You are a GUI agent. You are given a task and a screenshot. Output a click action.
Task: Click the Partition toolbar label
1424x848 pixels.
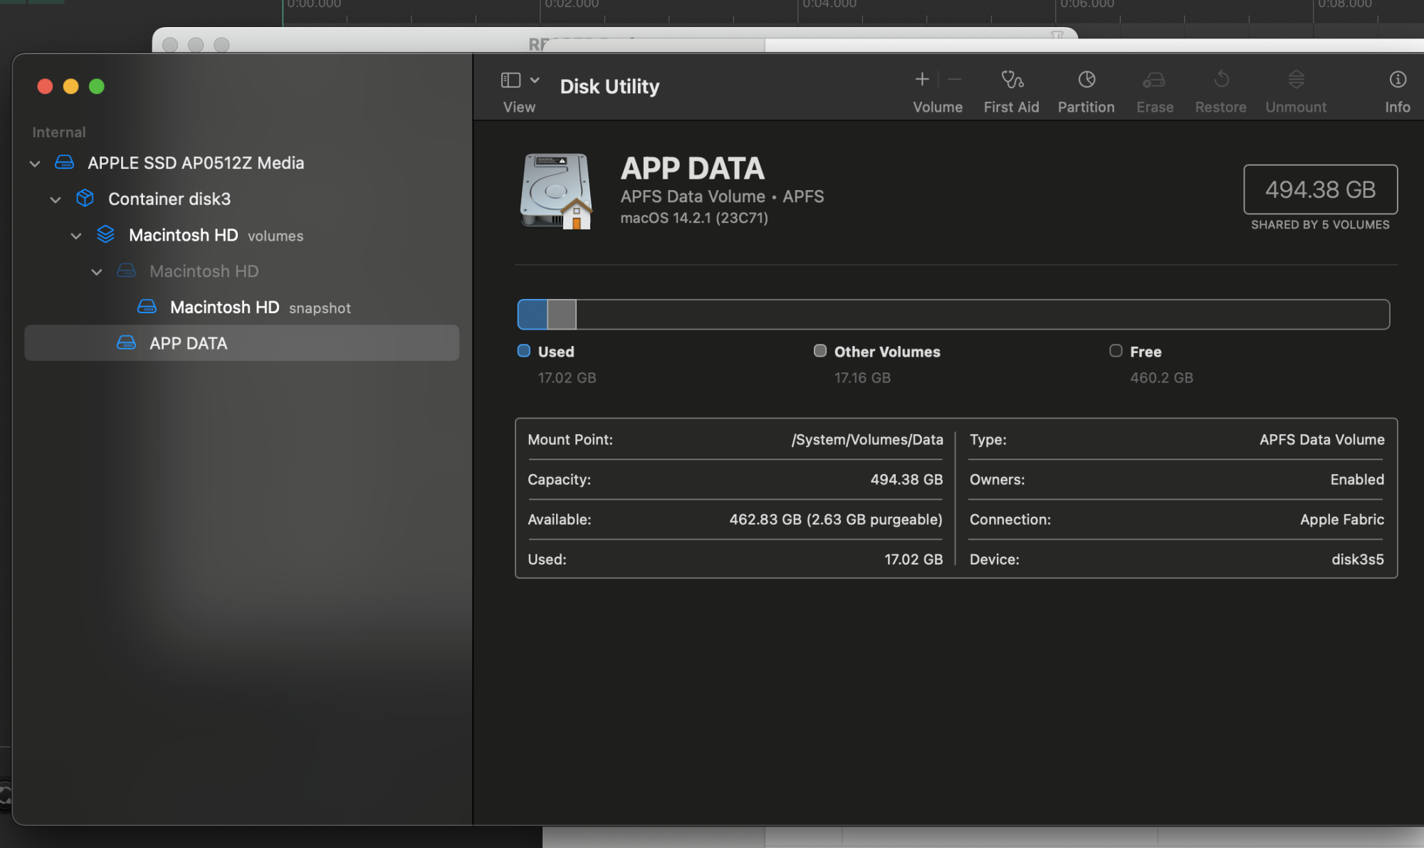[1086, 107]
